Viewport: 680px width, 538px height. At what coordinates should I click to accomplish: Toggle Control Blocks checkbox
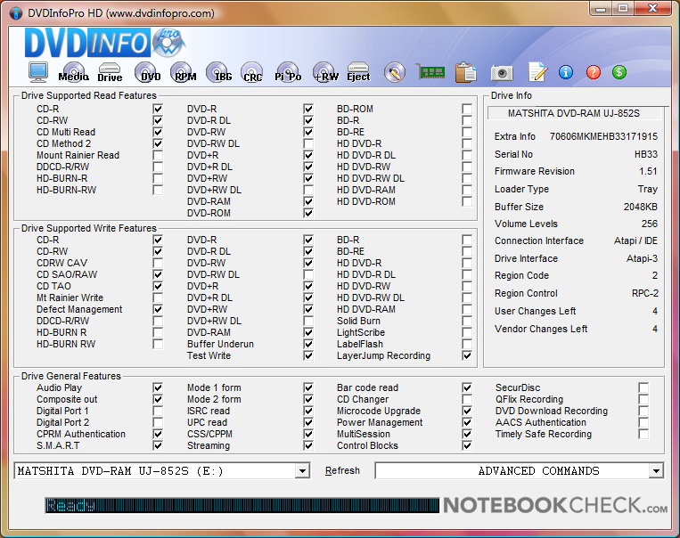(467, 445)
